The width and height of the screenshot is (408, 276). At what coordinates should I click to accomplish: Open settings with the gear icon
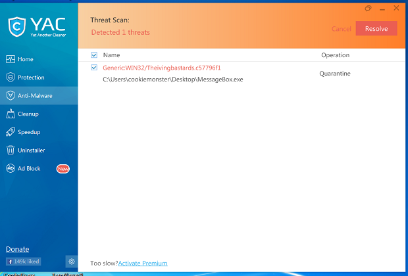[x=72, y=262]
